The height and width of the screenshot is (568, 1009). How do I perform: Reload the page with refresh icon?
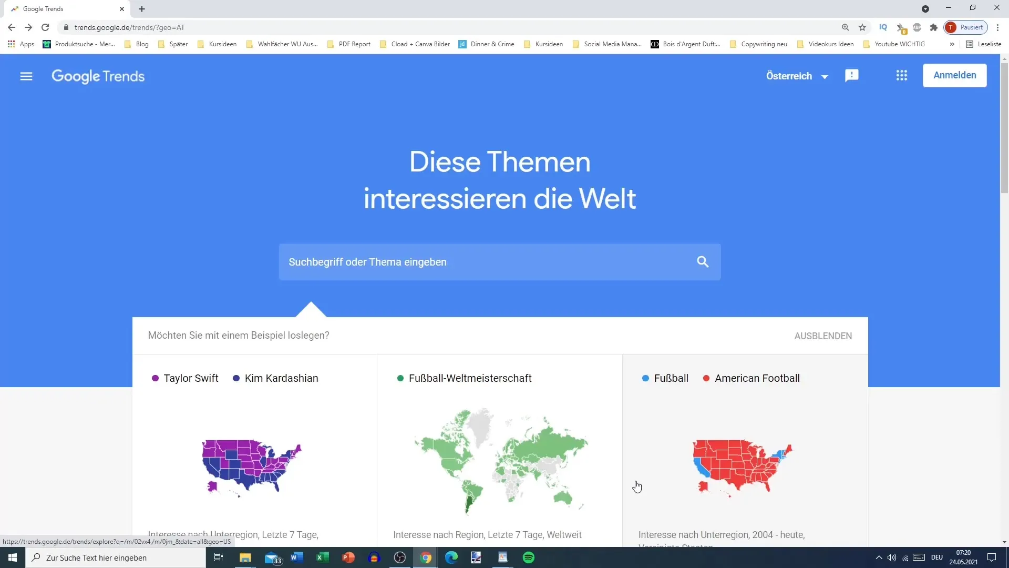click(45, 27)
